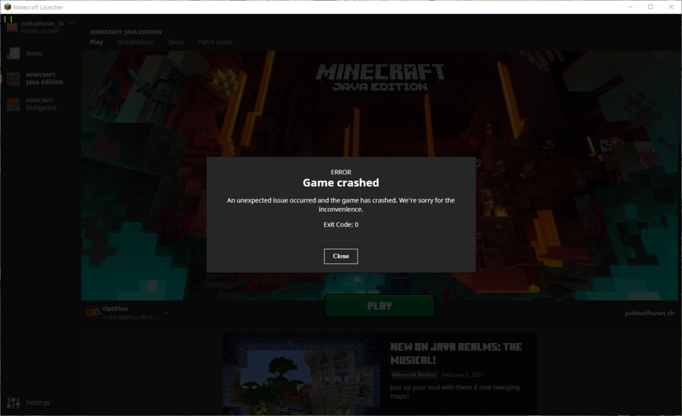Switch to the Patch notes tab
The image size is (682, 416).
215,42
